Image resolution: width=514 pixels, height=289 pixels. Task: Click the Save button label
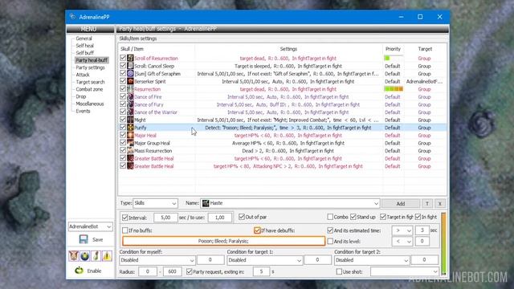click(98, 240)
